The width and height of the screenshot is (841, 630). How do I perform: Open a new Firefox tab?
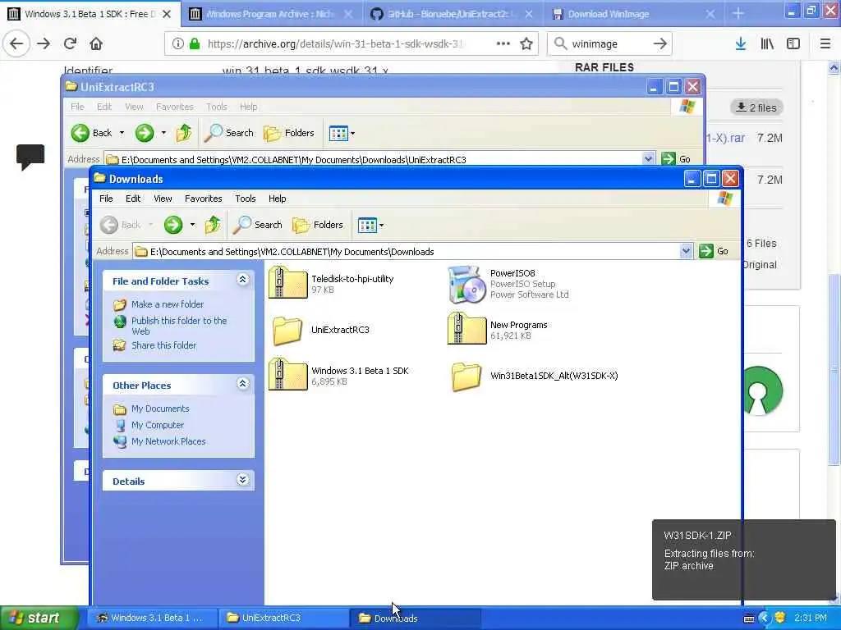738,14
